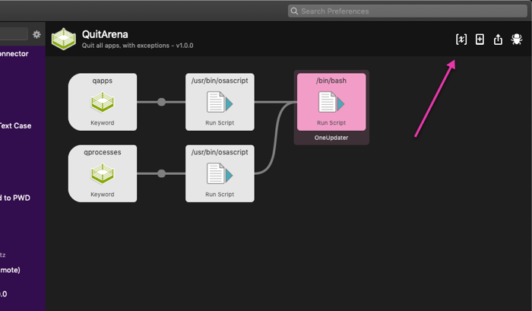Screen dimensions: 532x311
Task: Click the QuitArena workflow title
Action: [x=105, y=34]
